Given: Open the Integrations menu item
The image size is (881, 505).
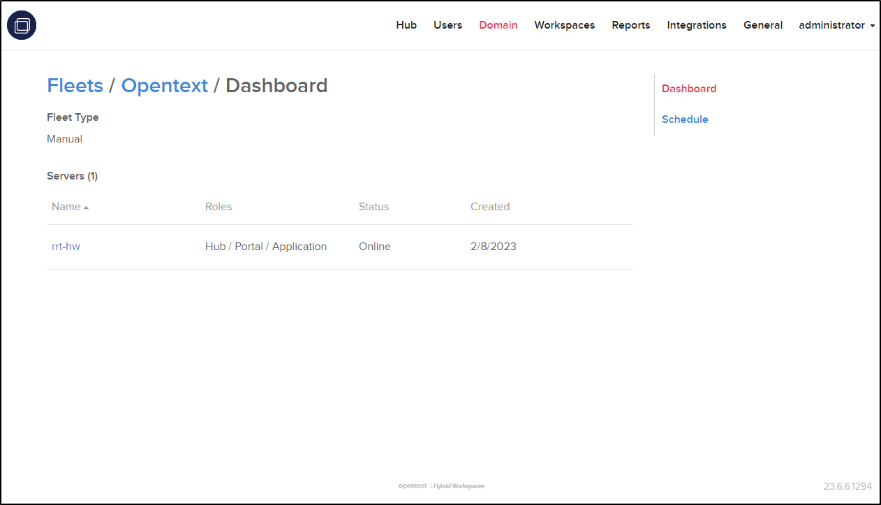Looking at the screenshot, I should tap(697, 25).
